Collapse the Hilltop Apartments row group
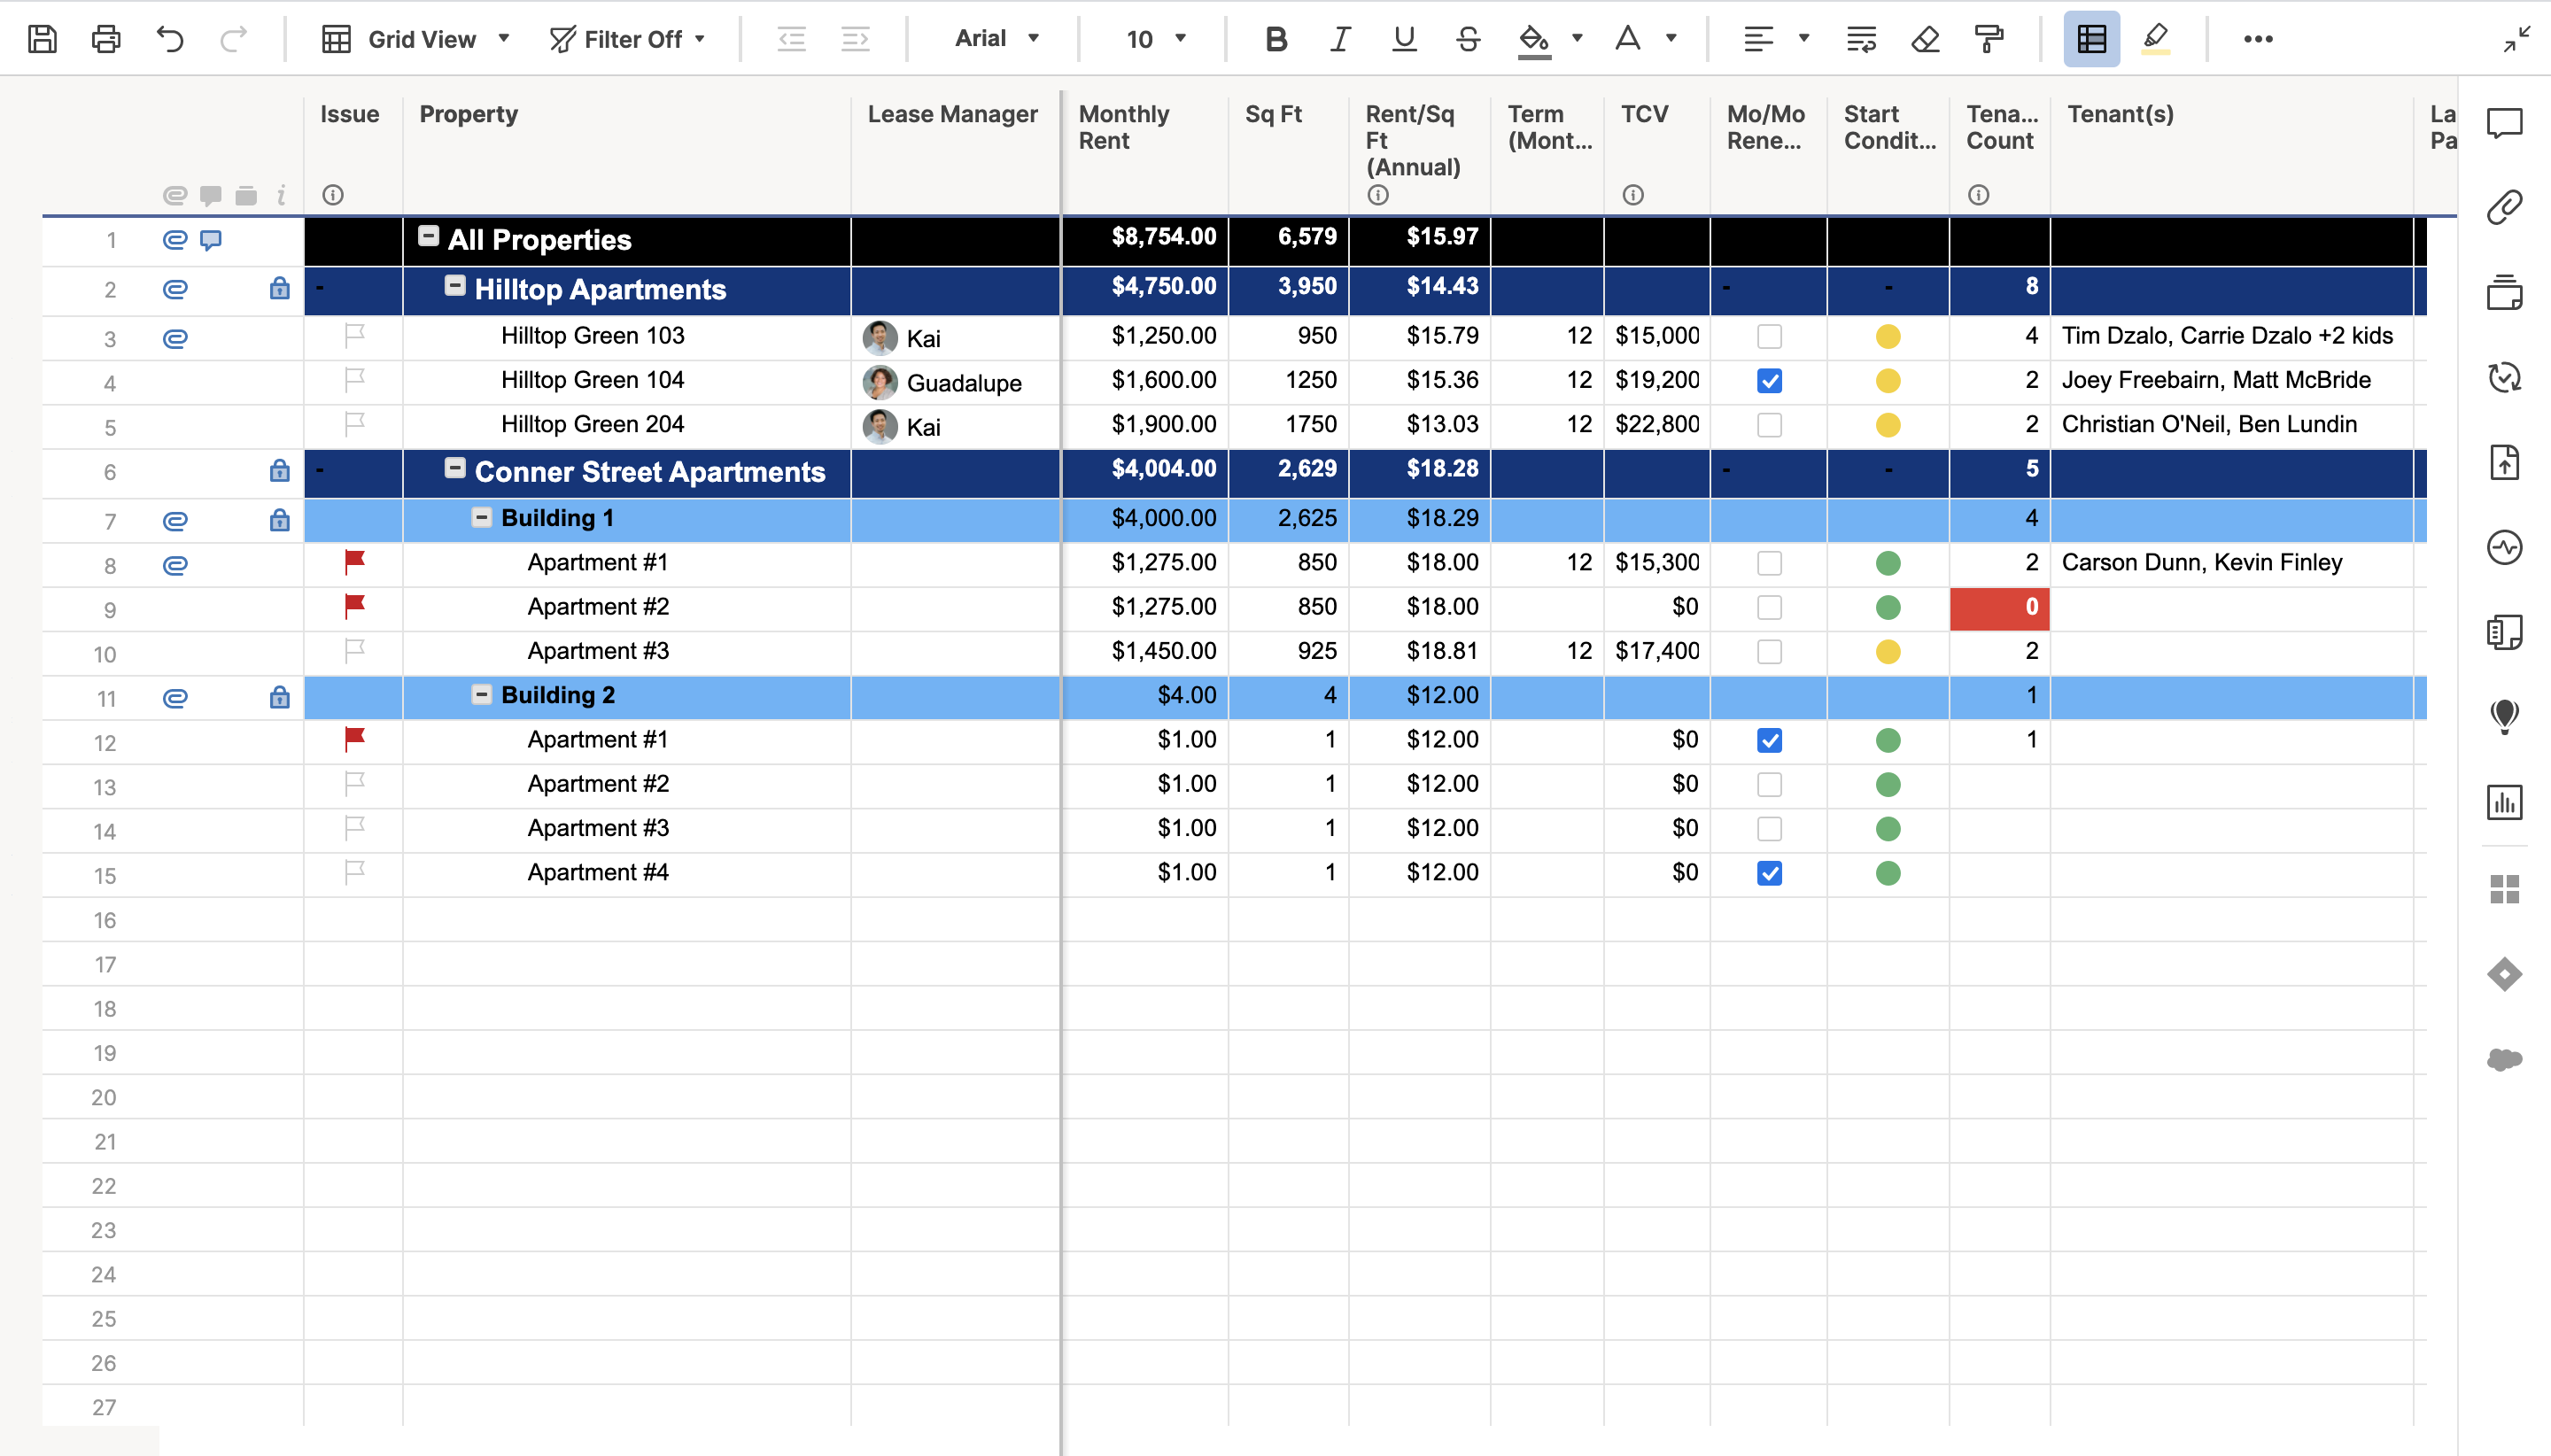This screenshot has width=2551, height=1456. [455, 287]
